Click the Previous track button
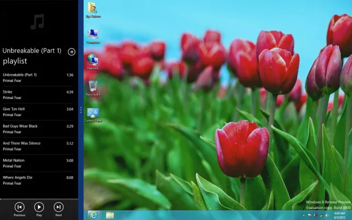 point(20,207)
